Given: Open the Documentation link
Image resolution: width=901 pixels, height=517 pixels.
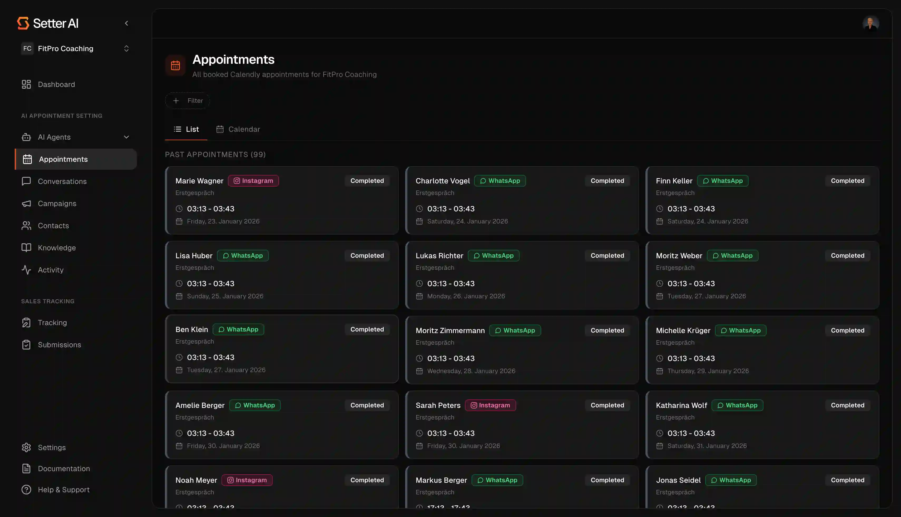Looking at the screenshot, I should coord(63,469).
